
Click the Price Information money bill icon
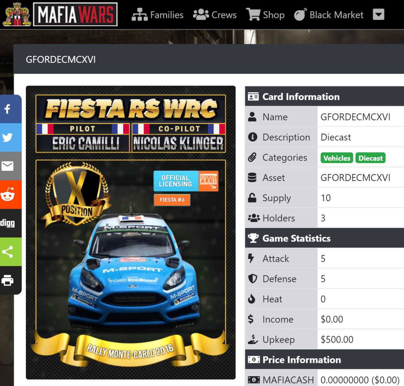click(254, 359)
